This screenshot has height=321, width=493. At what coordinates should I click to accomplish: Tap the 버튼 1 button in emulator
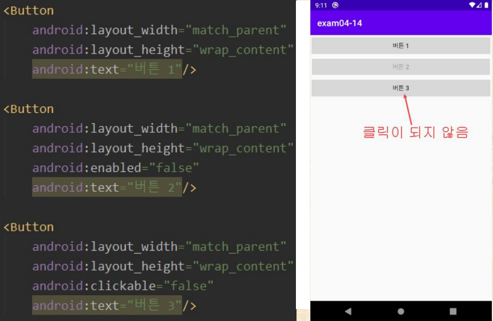[x=401, y=46]
